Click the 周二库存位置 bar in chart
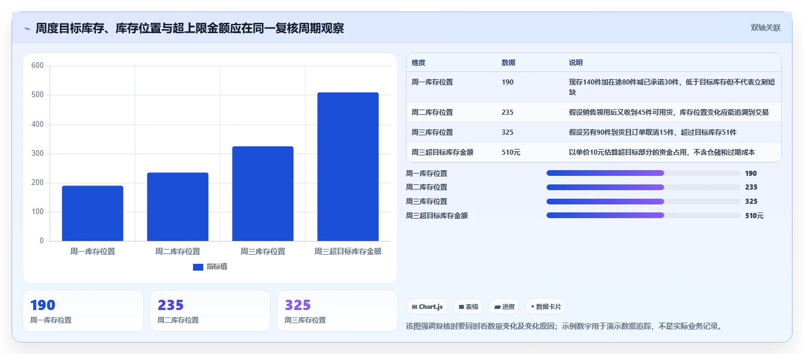Image resolution: width=804 pixels, height=354 pixels. (x=178, y=207)
